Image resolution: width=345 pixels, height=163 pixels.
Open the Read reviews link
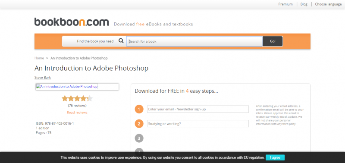click(x=77, y=113)
